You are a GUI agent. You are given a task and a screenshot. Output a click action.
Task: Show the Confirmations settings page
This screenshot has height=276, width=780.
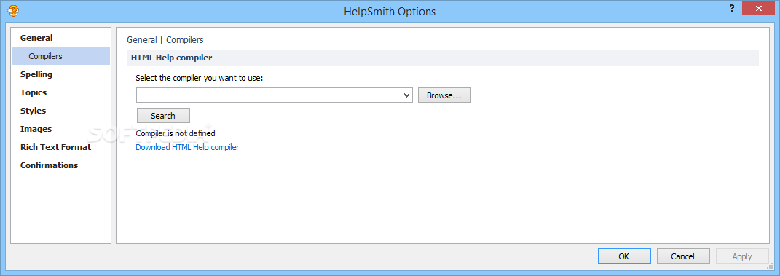[x=50, y=165]
